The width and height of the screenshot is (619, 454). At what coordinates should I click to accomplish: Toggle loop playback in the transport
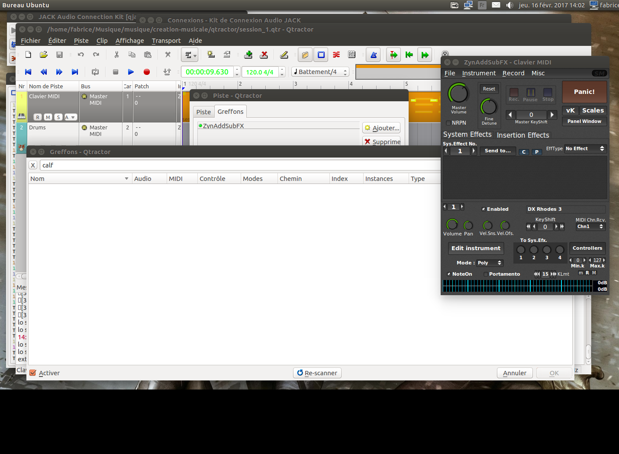coord(95,72)
